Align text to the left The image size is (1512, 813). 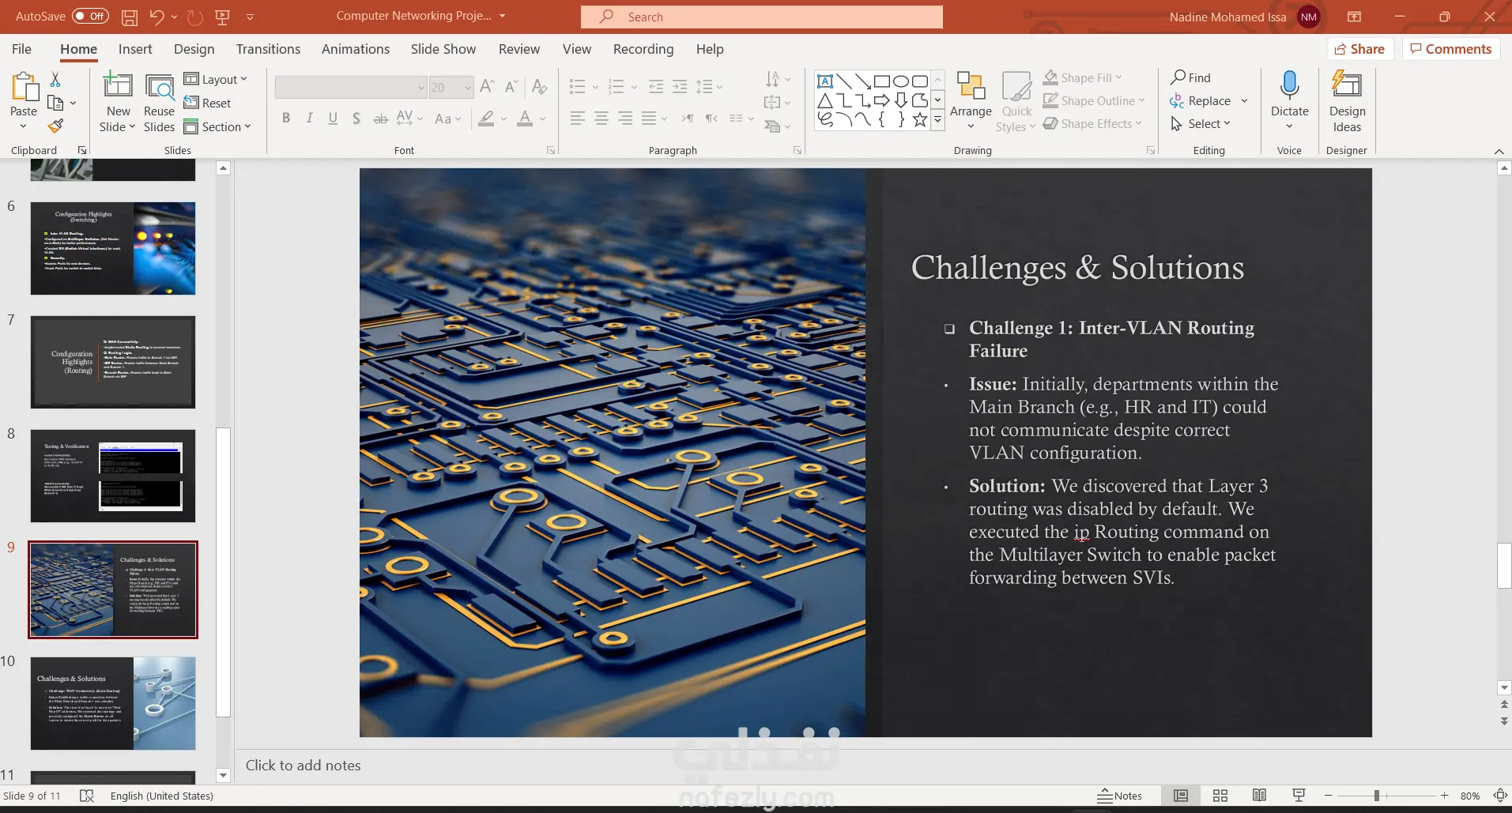pyautogui.click(x=578, y=119)
